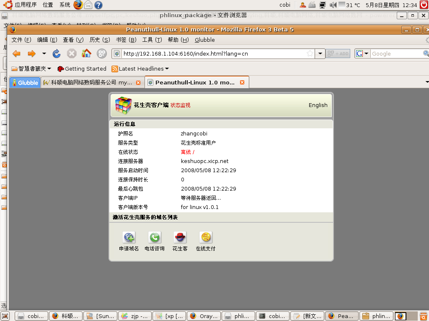Open the search engine selector dropdown
Image resolution: width=429 pixels, height=321 pixels.
(362, 53)
